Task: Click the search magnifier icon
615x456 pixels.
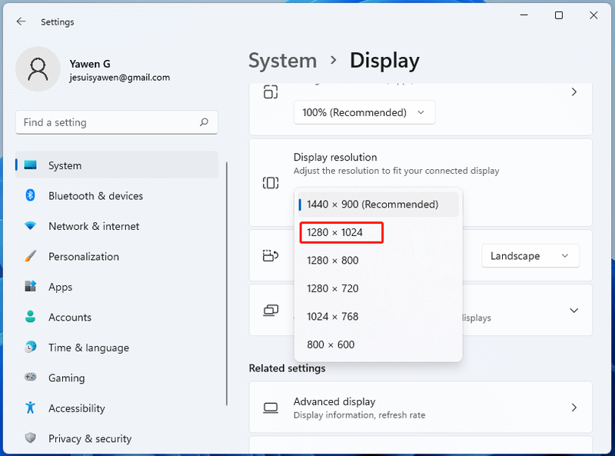Action: 204,122
